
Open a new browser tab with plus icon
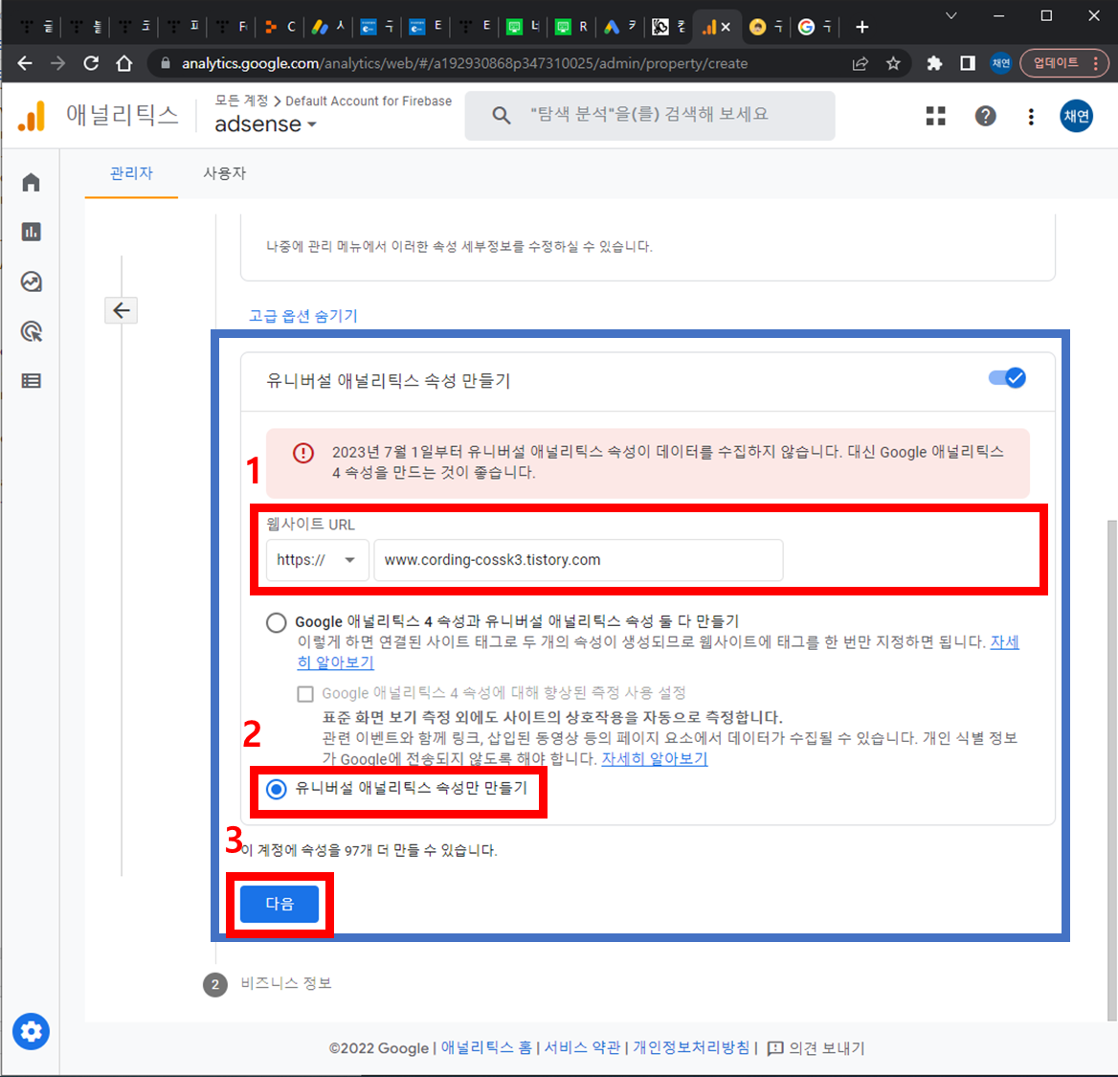pos(862,27)
